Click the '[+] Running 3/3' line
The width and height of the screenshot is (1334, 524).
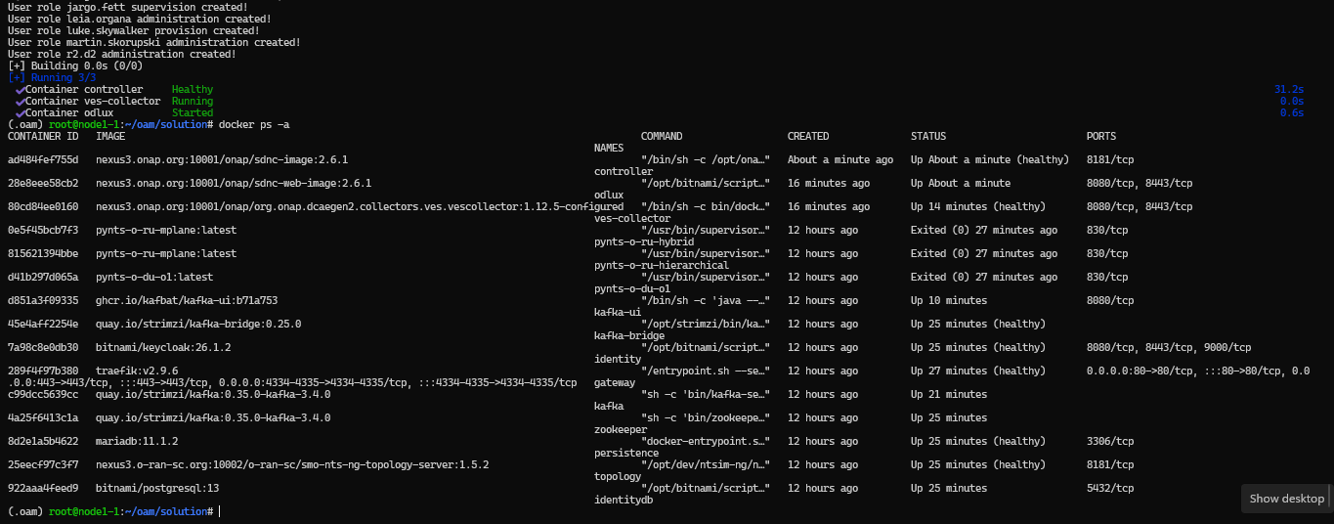click(52, 77)
